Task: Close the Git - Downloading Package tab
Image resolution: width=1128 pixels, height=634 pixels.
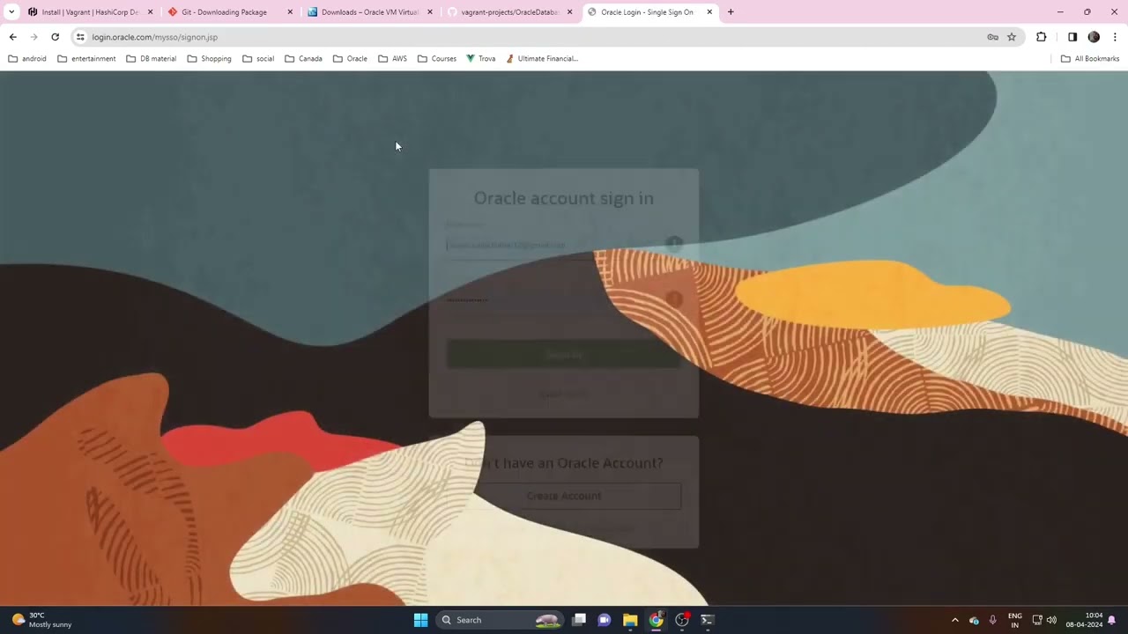Action: click(x=290, y=12)
